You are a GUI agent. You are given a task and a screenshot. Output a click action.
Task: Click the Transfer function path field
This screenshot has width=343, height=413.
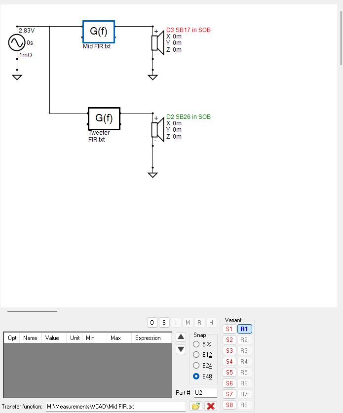[x=115, y=407]
